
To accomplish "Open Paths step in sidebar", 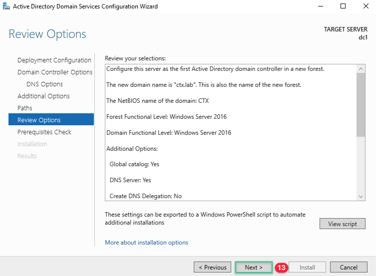I will pyautogui.click(x=24, y=108).
